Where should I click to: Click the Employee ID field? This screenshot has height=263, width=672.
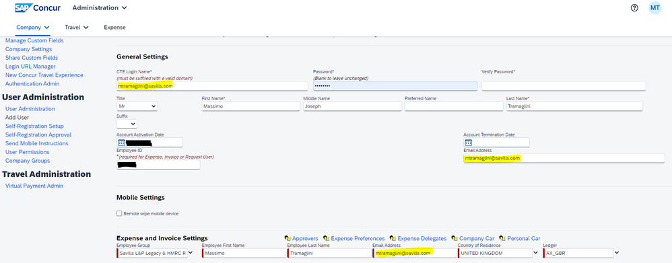(x=158, y=165)
